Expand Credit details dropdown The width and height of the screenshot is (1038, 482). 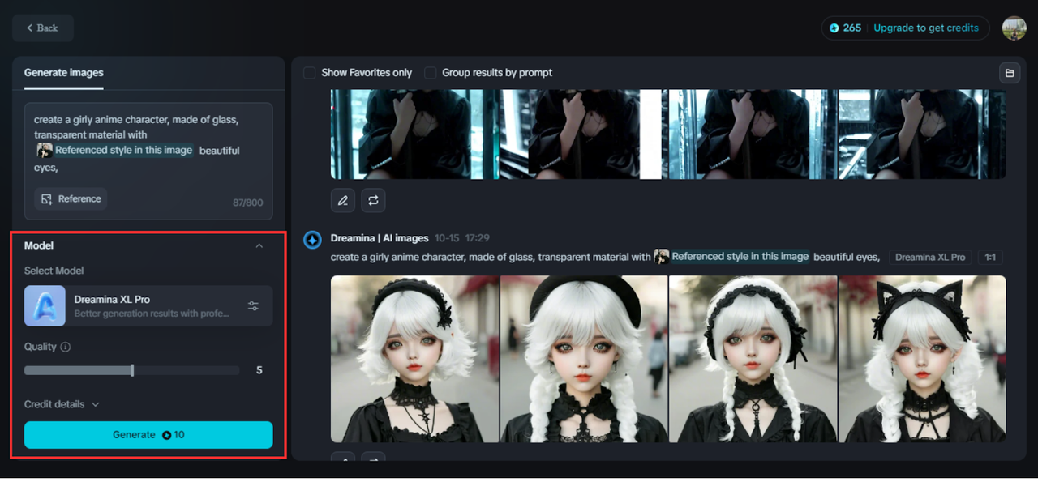click(x=62, y=404)
